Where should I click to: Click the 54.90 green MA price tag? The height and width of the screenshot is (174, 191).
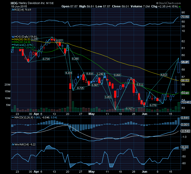coord(185,93)
